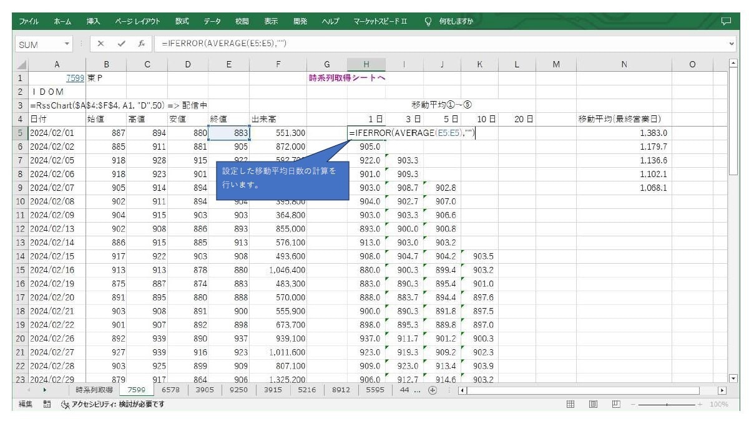Open the 校閲 ribbon tab
This screenshot has height=434, width=749.
pyautogui.click(x=242, y=21)
